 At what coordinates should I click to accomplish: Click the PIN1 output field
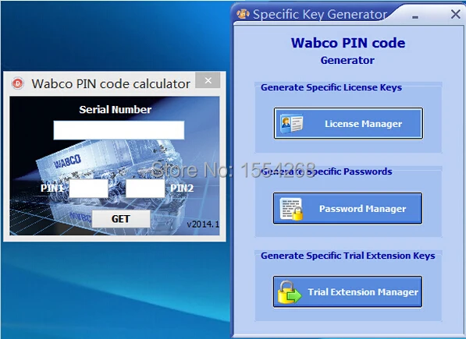(x=88, y=189)
